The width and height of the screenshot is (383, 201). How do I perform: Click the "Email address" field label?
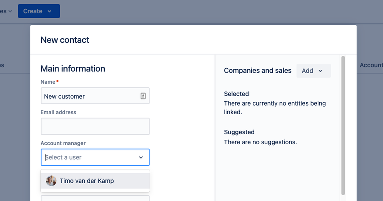[x=58, y=112]
